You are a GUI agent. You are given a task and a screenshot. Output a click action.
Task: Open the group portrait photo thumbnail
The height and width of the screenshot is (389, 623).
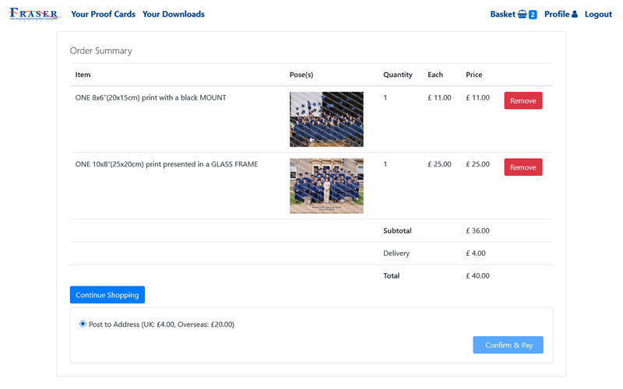pos(326,186)
